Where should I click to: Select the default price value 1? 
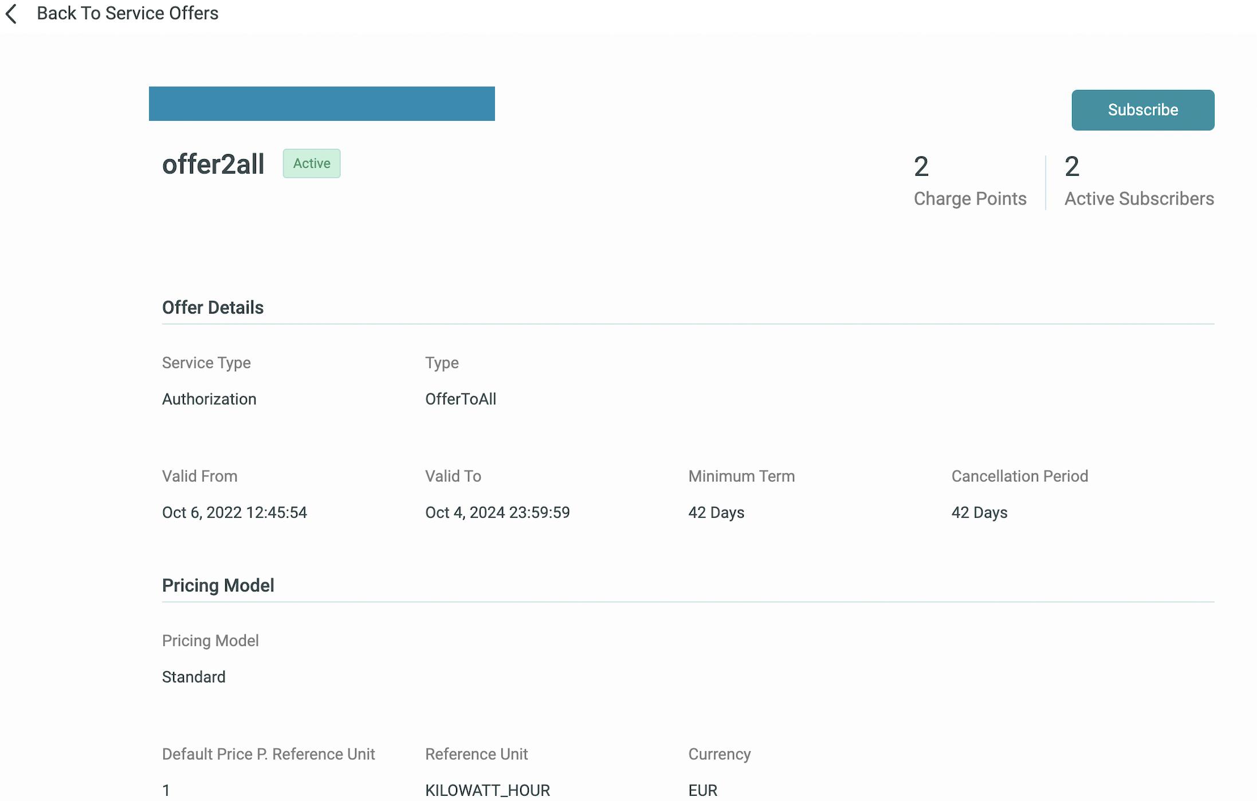point(166,791)
